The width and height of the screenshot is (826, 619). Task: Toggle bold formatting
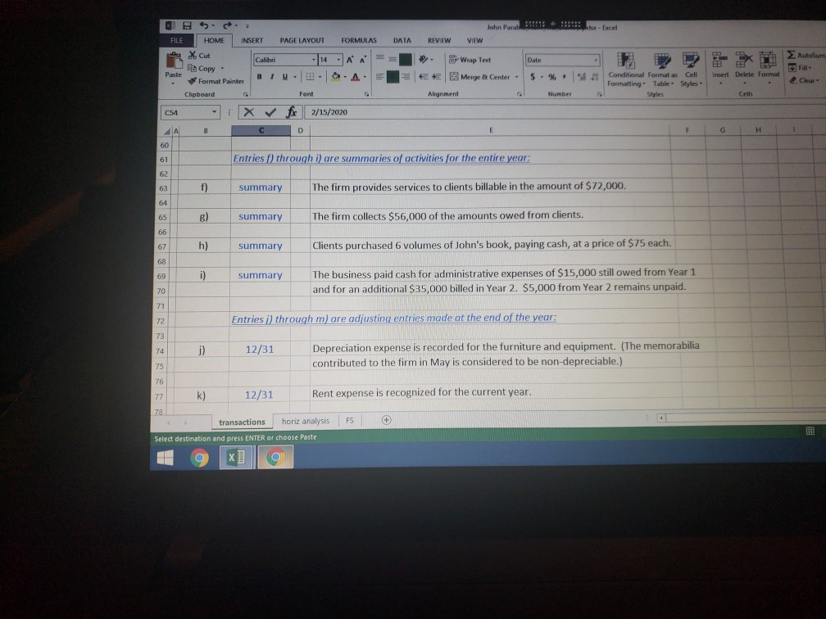[x=258, y=75]
